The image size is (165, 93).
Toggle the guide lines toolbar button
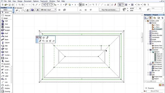coord(44,5)
